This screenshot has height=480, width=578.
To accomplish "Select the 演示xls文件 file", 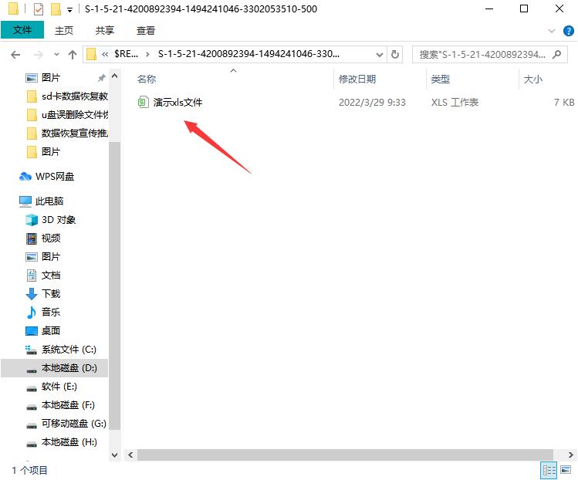I will point(177,102).
